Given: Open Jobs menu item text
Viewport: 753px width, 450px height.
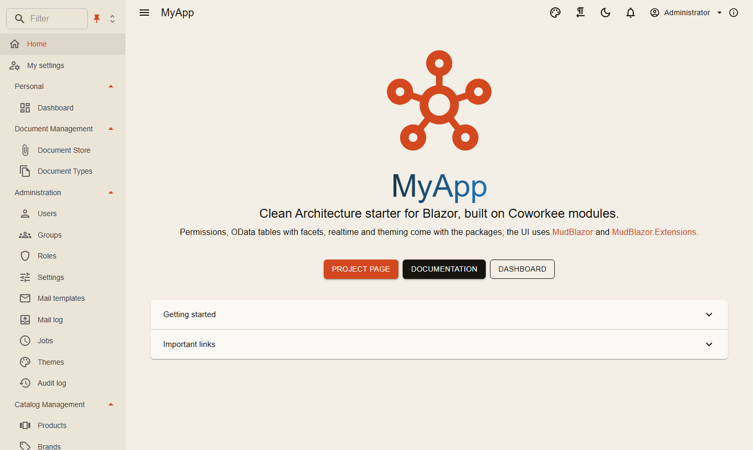Looking at the screenshot, I should pos(45,341).
